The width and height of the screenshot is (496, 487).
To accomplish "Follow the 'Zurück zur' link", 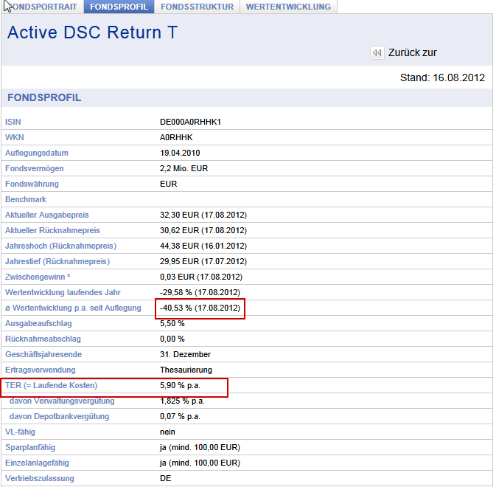I will tap(413, 52).
